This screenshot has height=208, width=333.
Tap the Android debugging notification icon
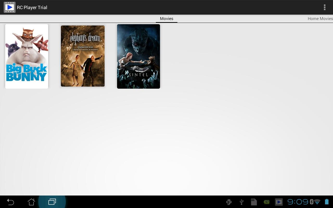coord(229,202)
